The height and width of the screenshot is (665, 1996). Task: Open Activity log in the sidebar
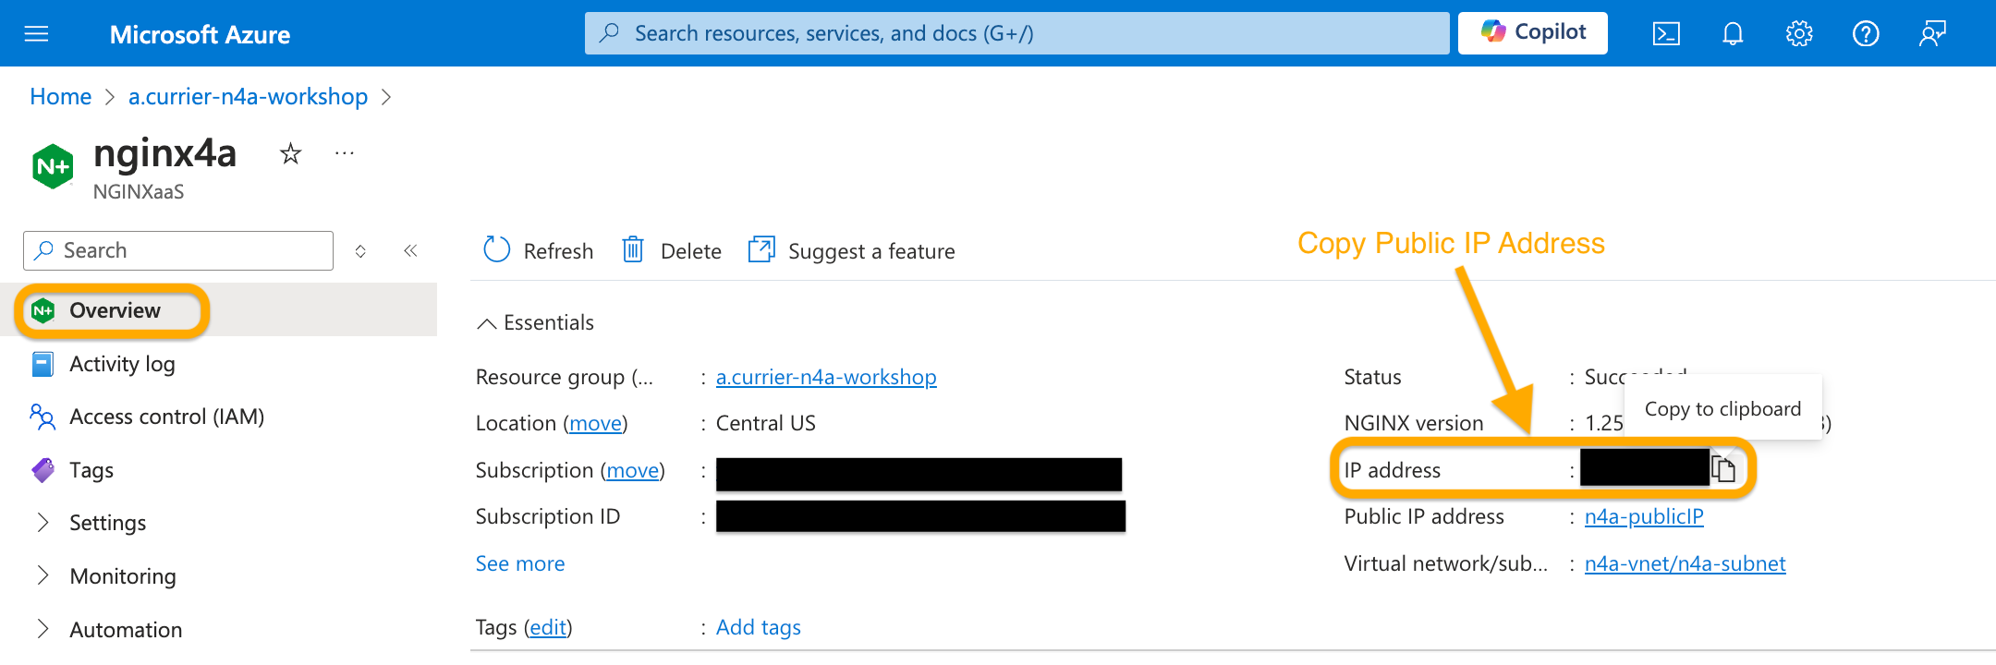coord(122,364)
